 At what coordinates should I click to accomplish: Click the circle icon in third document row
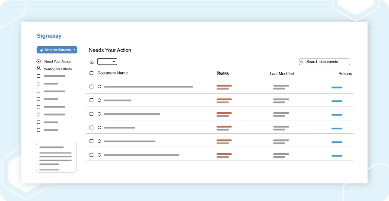pos(99,114)
